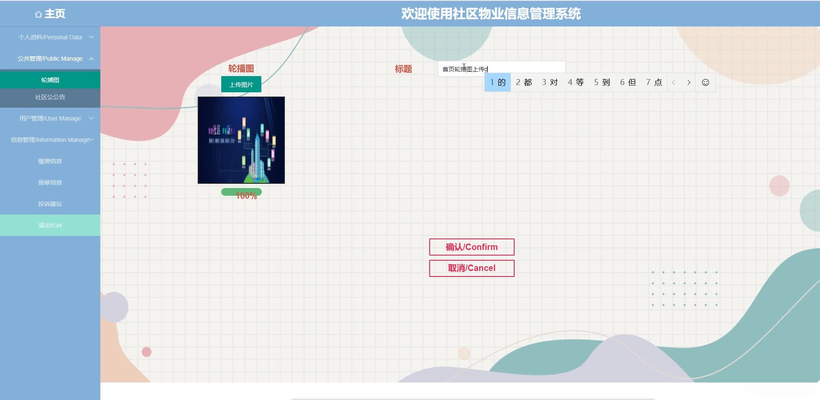Image resolution: width=820 pixels, height=400 pixels.
Task: Click the next-page arrow on IME candidate bar
Action: point(689,82)
